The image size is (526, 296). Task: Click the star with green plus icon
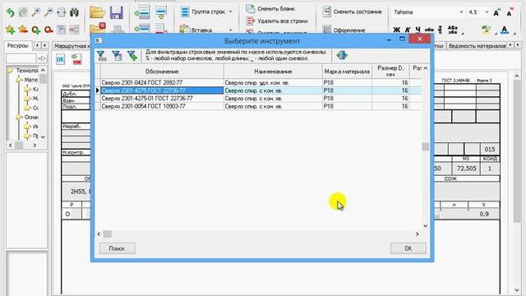click(x=11, y=30)
